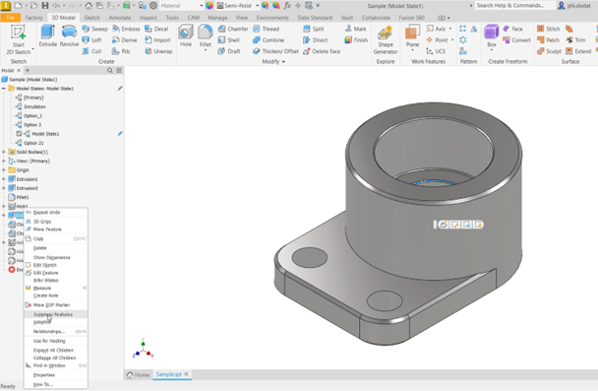The height and width of the screenshot is (391, 598).
Task: Choose Edit Sketch from context menu
Action: 56,265
